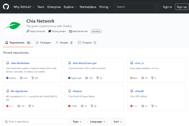The width and height of the screenshot is (189, 126).
Task: Select the magnifier icon in Find a repository
Action: 6,122
